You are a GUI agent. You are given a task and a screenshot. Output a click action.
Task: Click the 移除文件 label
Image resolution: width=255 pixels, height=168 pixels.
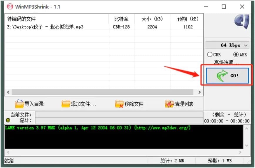coord(134,104)
